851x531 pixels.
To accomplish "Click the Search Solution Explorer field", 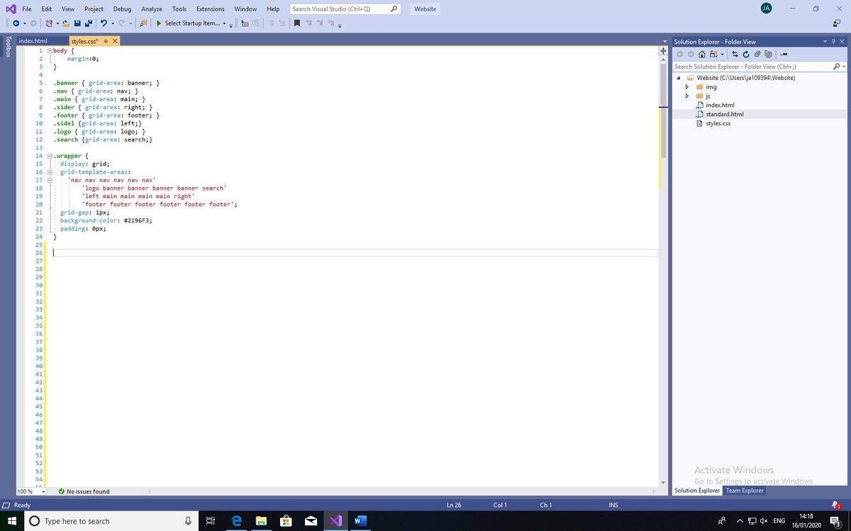I will click(760, 67).
